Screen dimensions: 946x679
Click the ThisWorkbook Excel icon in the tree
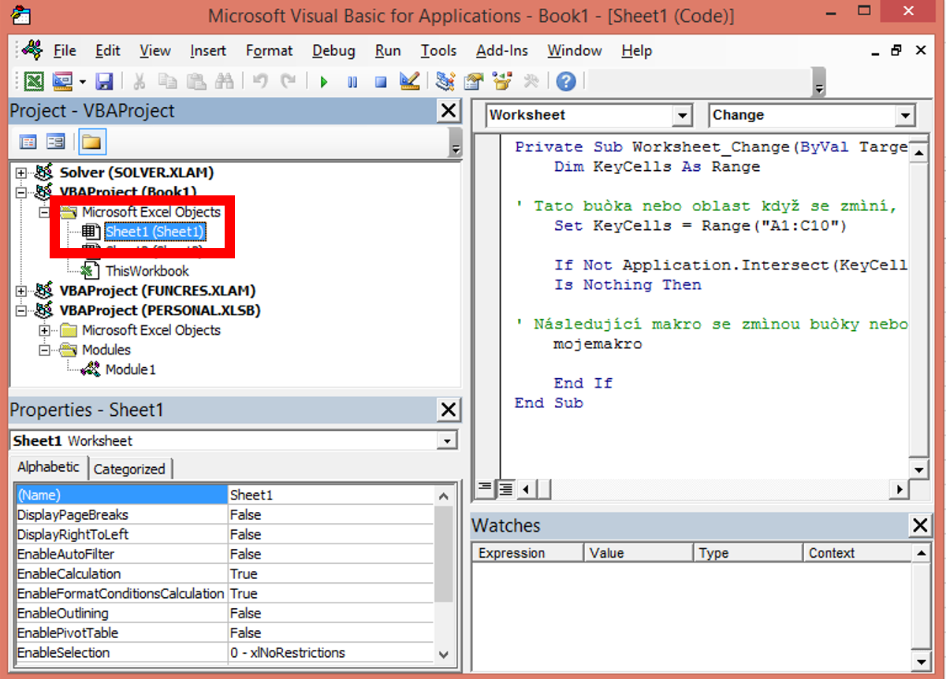[90, 271]
